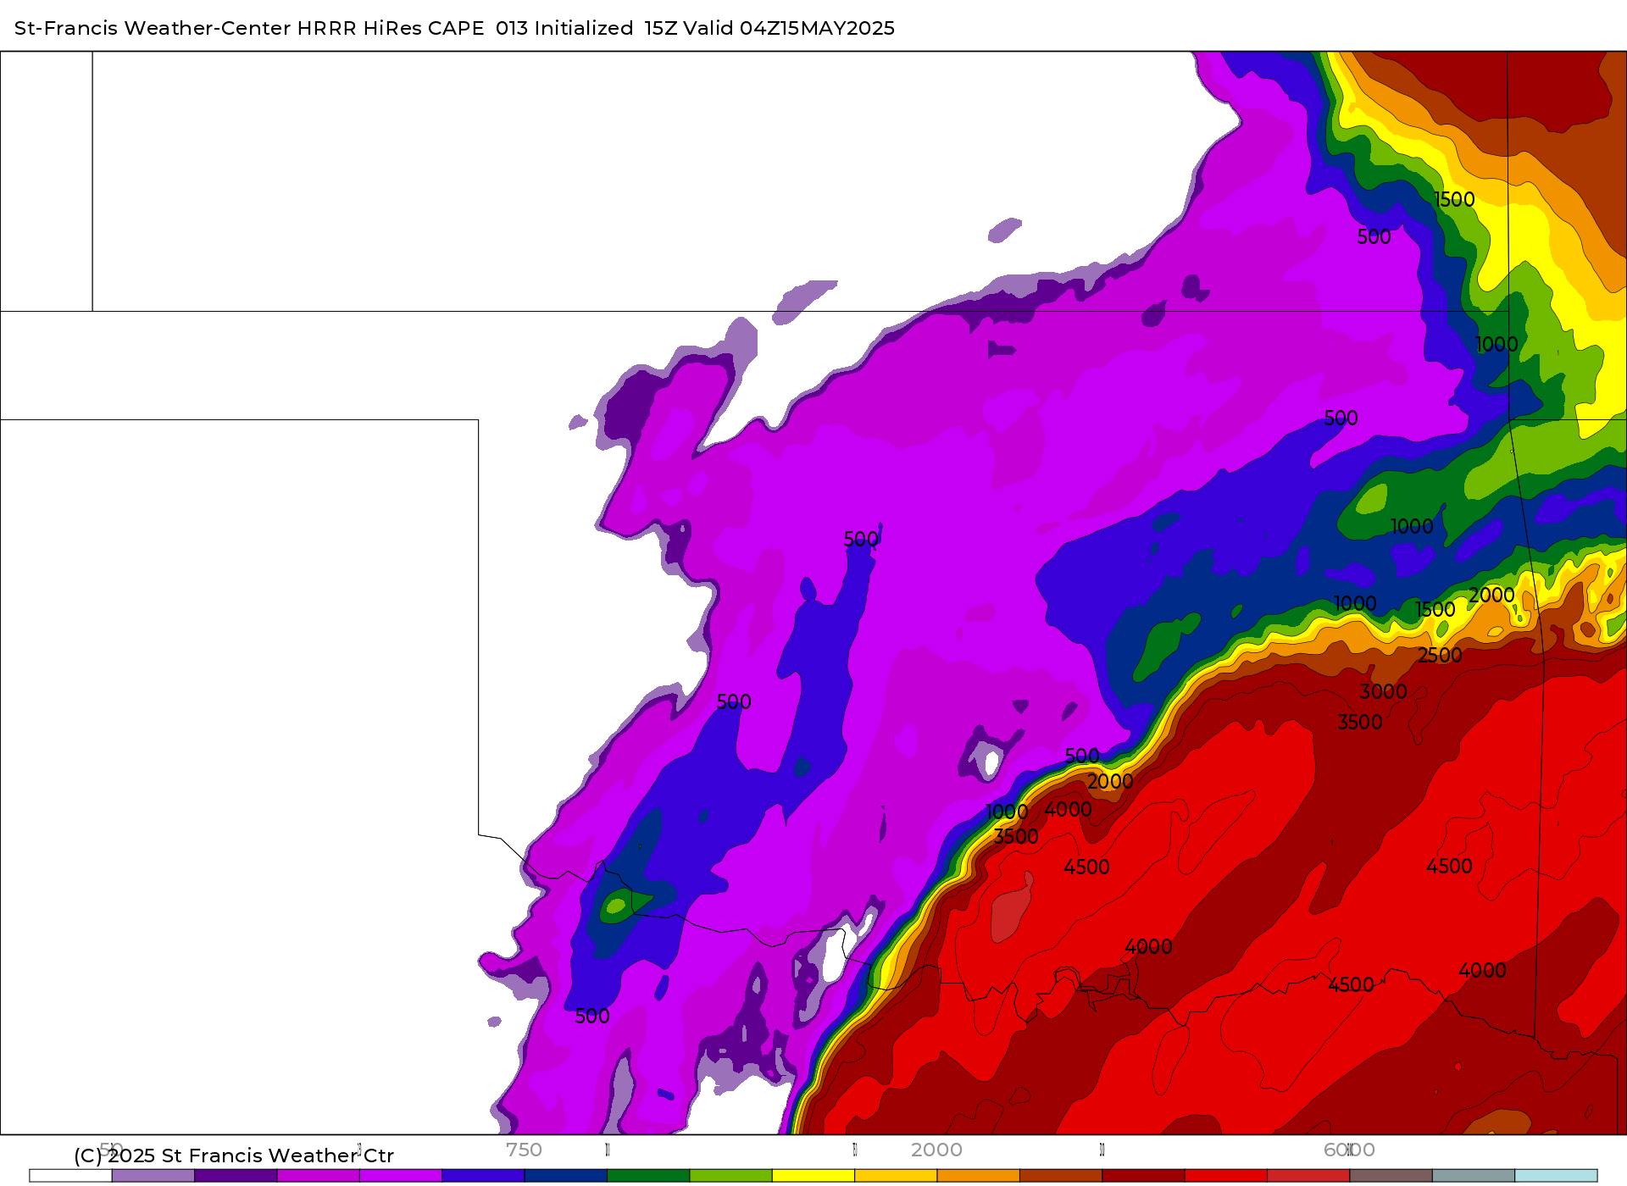Screen dimensions: 1627x1186
Task: Click the white swatch in the legend bar
Action: point(70,1175)
